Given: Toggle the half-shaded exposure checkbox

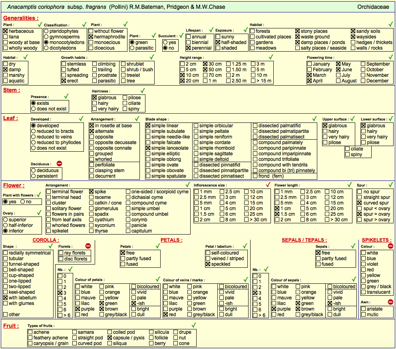Looking at the screenshot, I should tap(218, 42).
